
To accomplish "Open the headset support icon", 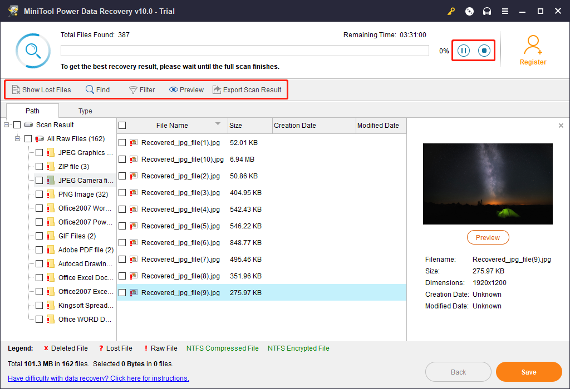I will [x=487, y=11].
